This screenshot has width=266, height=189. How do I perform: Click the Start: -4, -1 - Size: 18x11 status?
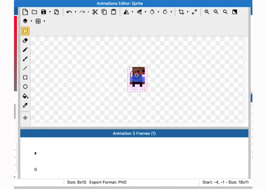pos(226,182)
